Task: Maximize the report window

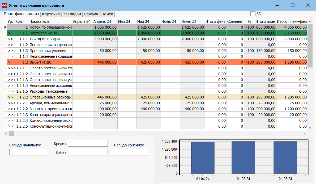Action: 293,5
